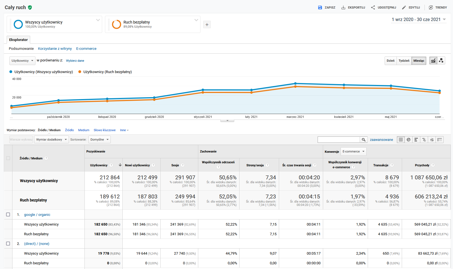Switch to data table grid view

coord(401,140)
